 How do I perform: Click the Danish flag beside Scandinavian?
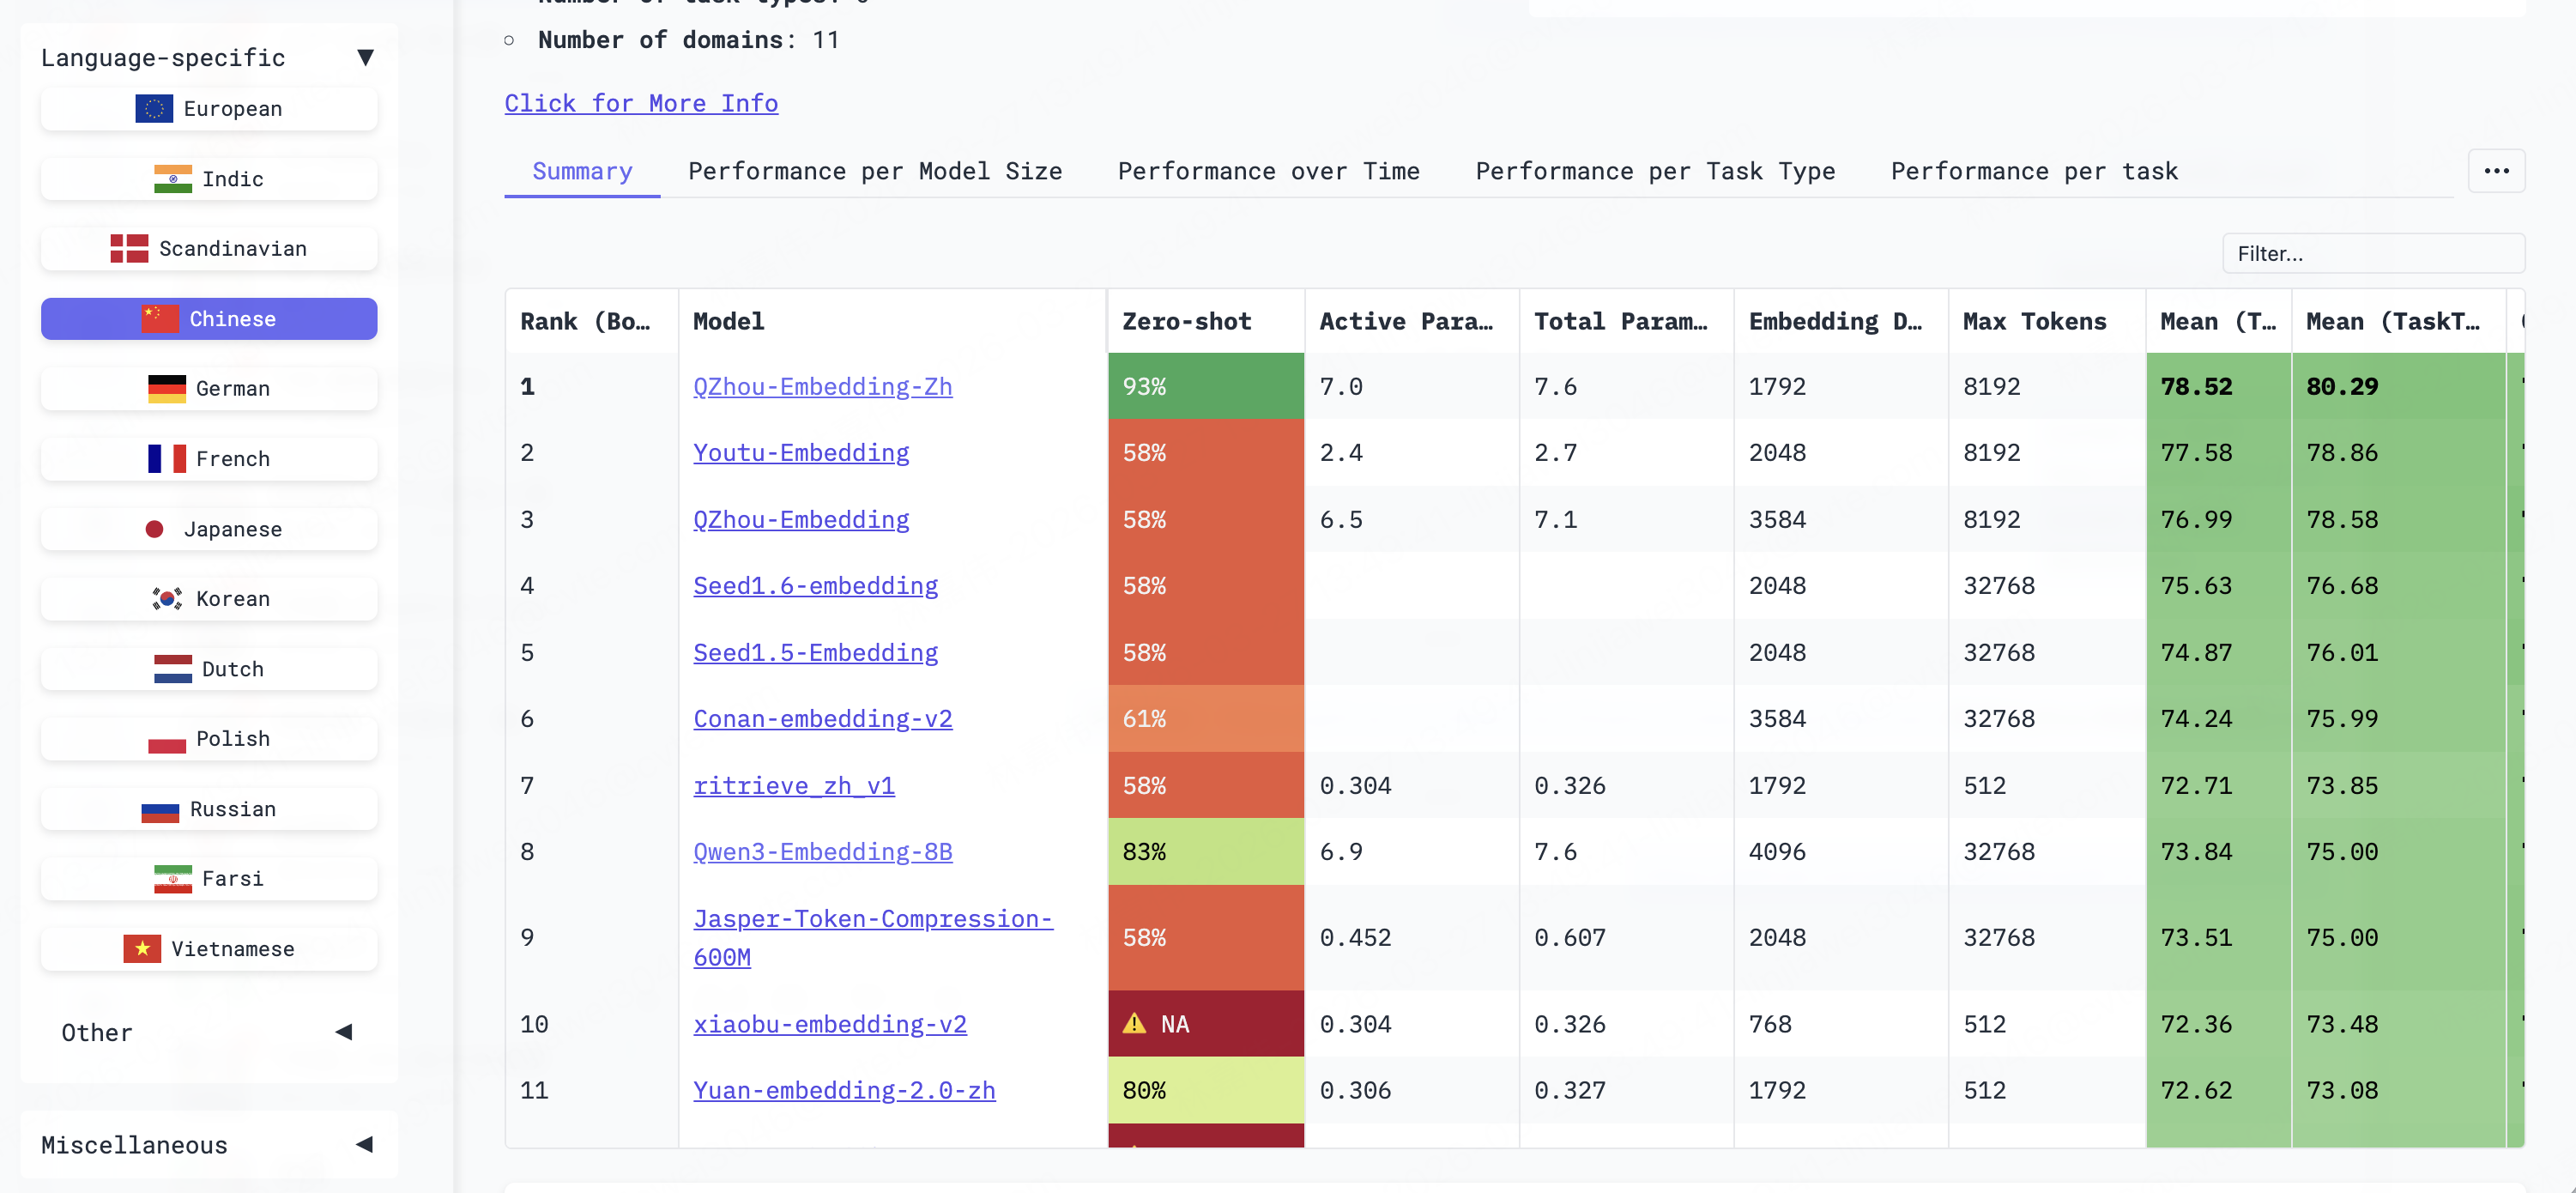(129, 249)
